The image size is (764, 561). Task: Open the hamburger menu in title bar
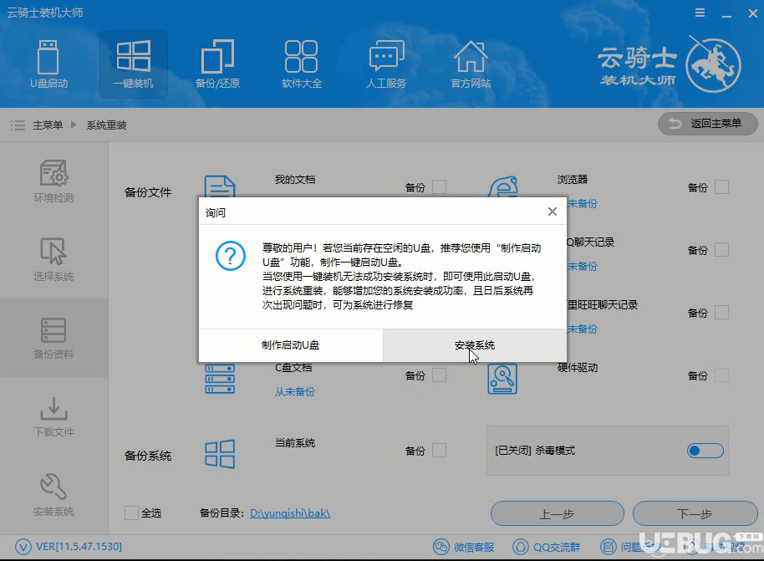coord(700,13)
